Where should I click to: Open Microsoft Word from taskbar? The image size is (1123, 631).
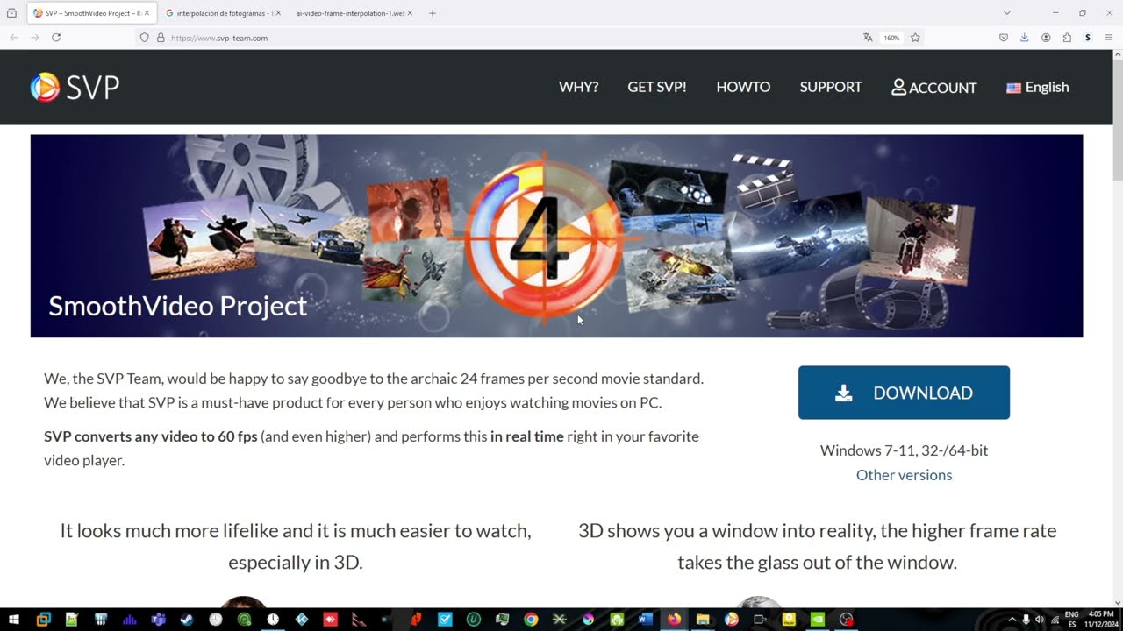click(646, 620)
